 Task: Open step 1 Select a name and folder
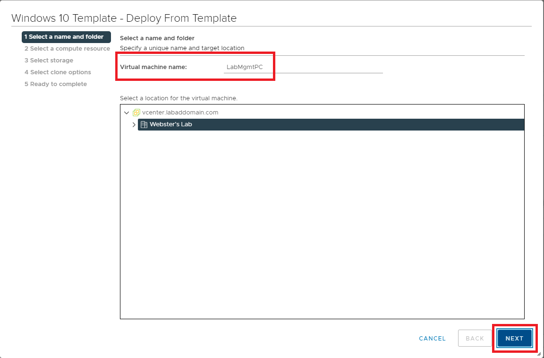click(66, 37)
